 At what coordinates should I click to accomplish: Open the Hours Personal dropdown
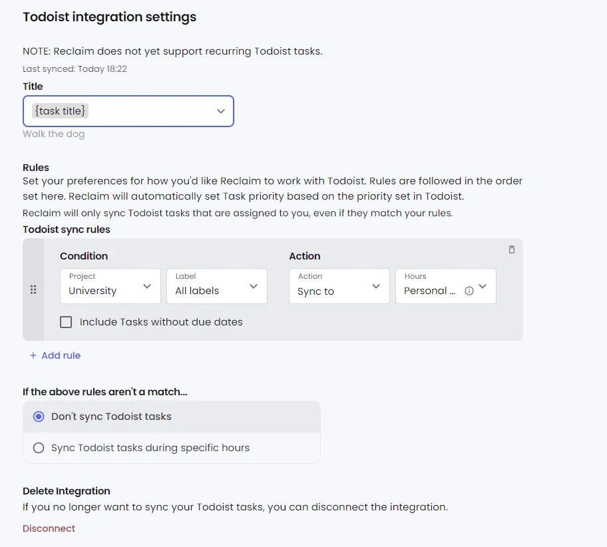pyautogui.click(x=445, y=286)
